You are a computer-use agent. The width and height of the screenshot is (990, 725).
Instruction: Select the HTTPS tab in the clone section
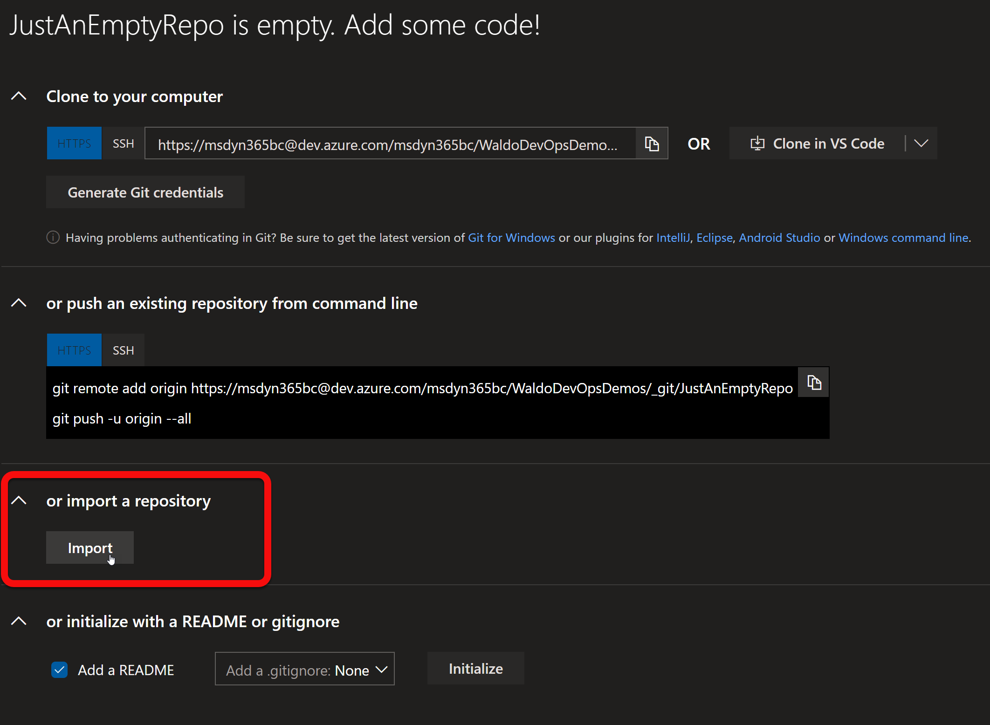tap(74, 143)
